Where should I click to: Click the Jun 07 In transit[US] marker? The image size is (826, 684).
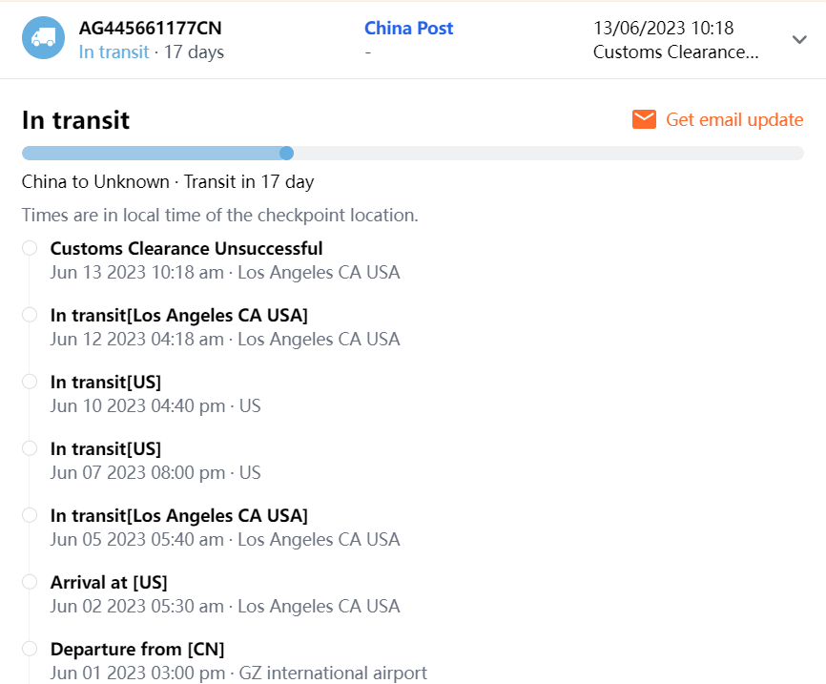[x=30, y=448]
